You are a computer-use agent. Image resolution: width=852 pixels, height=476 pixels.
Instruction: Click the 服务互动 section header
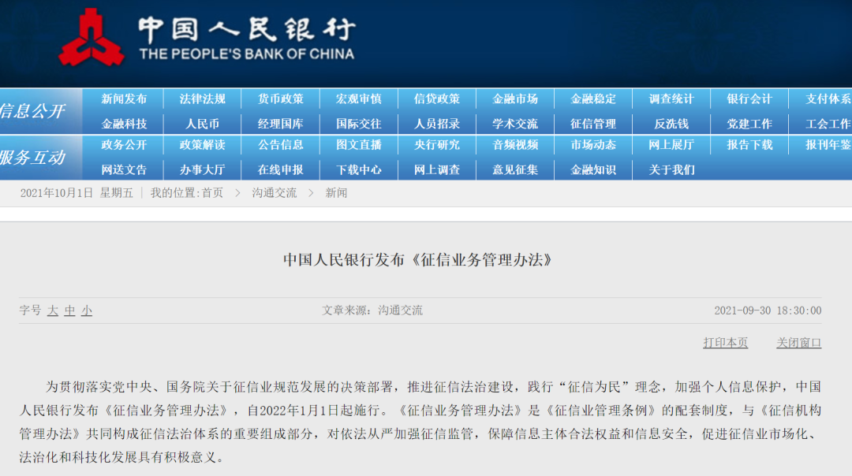(x=32, y=158)
